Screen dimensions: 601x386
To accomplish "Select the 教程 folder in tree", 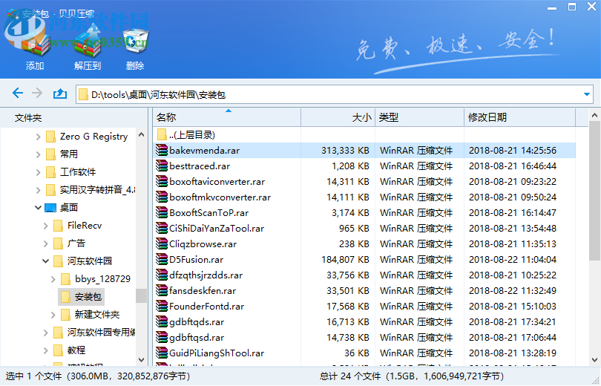I will click(x=70, y=350).
